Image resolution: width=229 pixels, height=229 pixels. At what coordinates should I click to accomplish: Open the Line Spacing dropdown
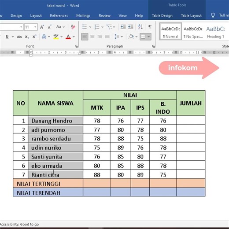click(x=118, y=37)
